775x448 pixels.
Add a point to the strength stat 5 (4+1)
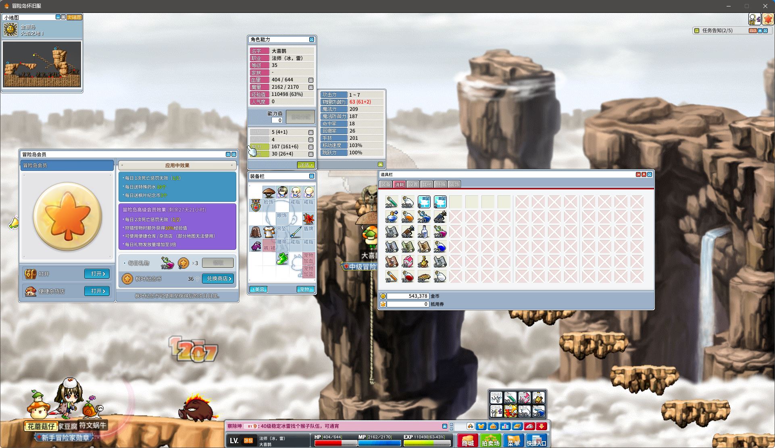pyautogui.click(x=311, y=133)
